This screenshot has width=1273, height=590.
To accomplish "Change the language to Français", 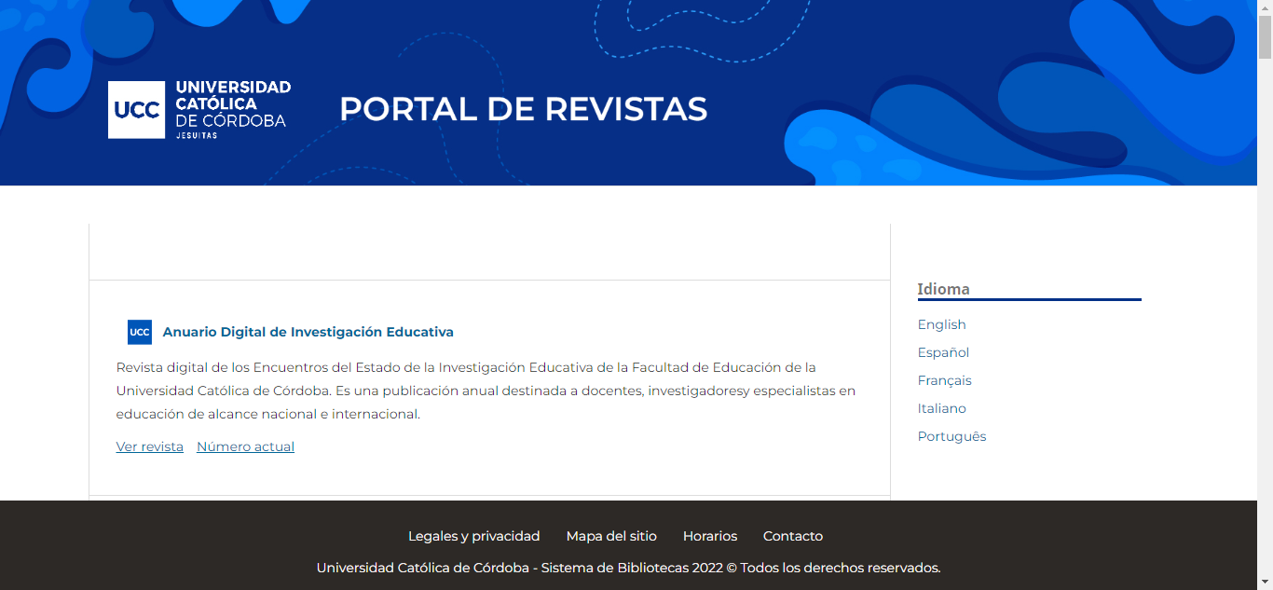I will pos(944,380).
